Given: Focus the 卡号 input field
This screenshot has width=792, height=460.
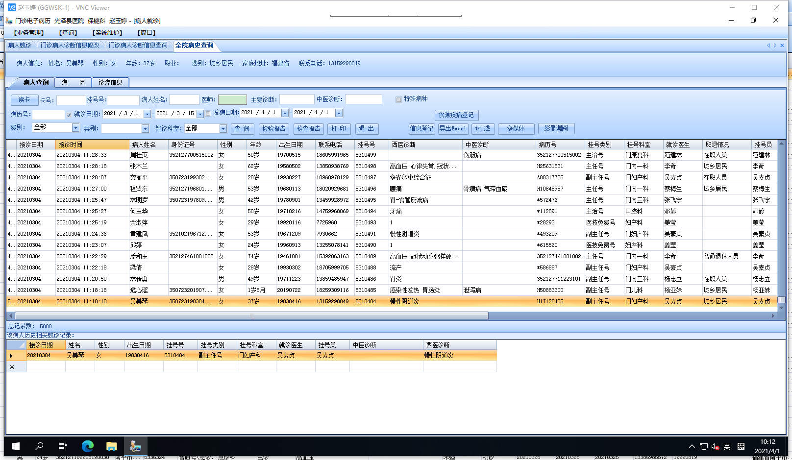Looking at the screenshot, I should tap(71, 100).
